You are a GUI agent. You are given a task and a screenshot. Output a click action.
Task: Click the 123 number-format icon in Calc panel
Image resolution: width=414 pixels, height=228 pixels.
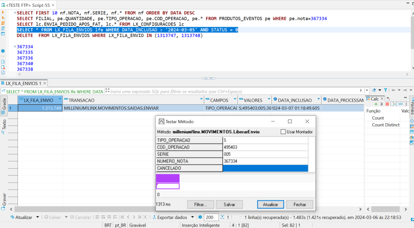coord(400,104)
